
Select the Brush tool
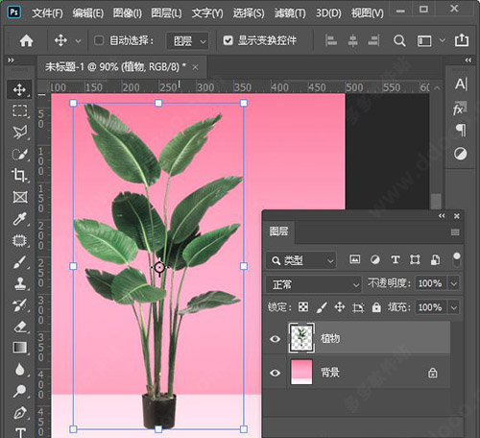click(x=19, y=262)
